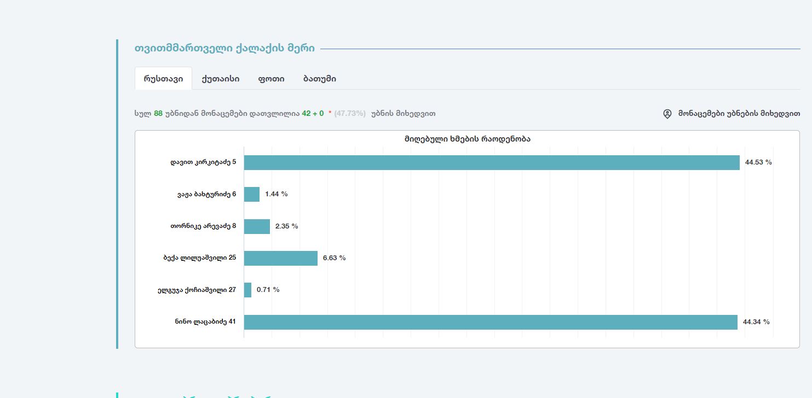The image size is (812, 398).
Task: Click the green 88 precinct total
Action: click(158, 114)
